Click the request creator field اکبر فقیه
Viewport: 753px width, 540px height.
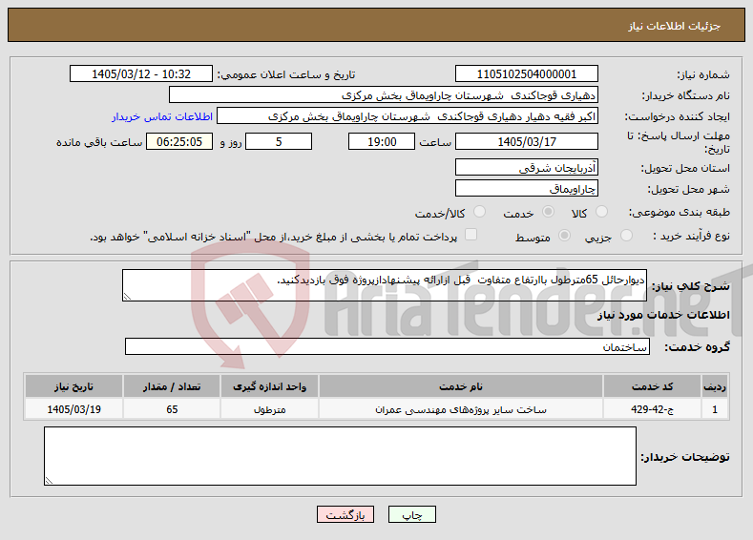pyautogui.click(x=408, y=116)
